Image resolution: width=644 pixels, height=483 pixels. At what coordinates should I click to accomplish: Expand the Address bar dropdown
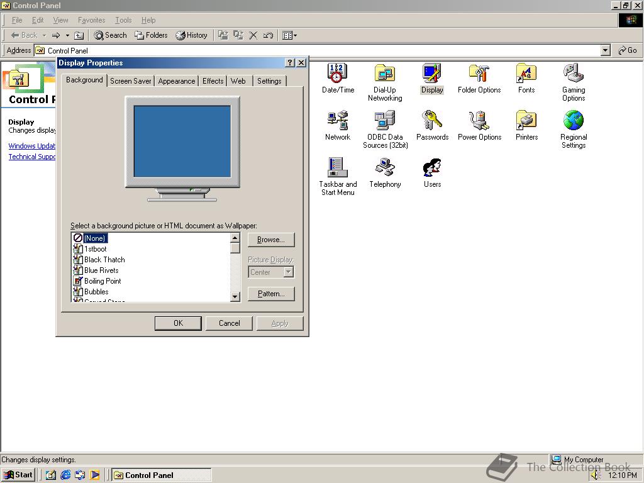point(605,50)
